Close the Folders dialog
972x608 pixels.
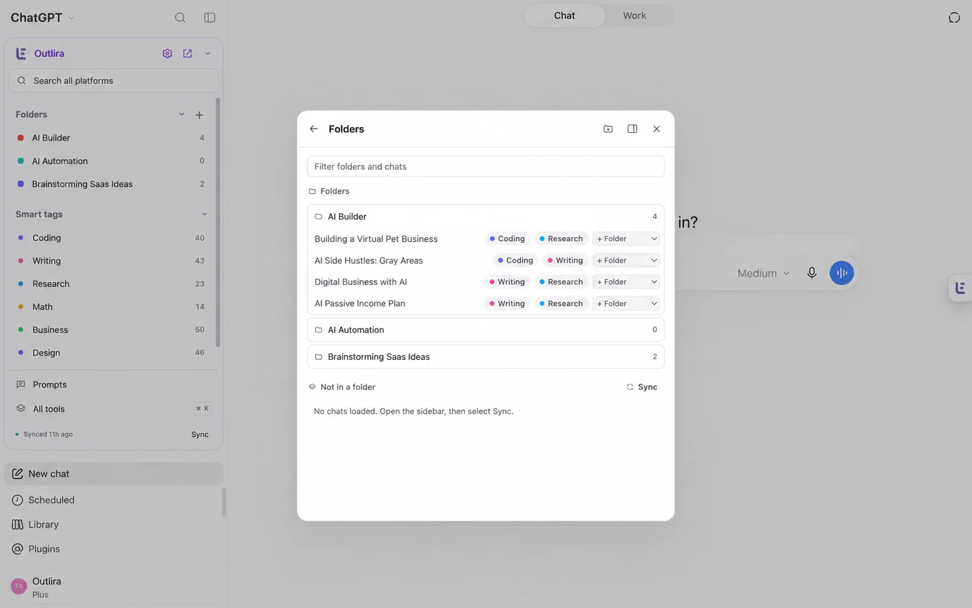656,129
